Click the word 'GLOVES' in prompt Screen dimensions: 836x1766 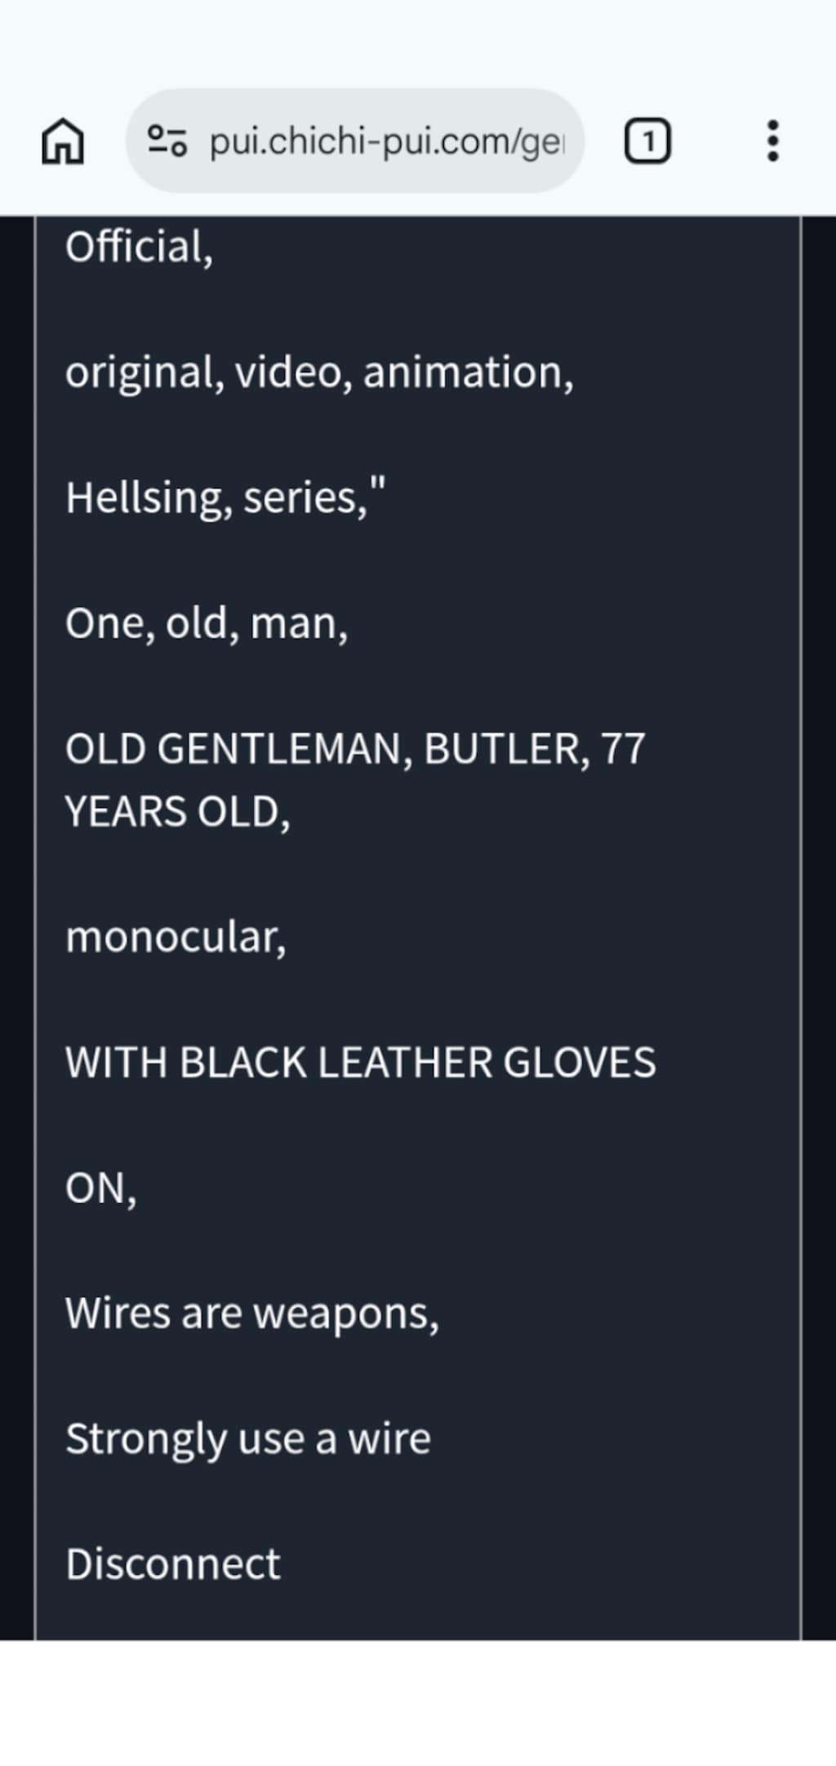(579, 1064)
